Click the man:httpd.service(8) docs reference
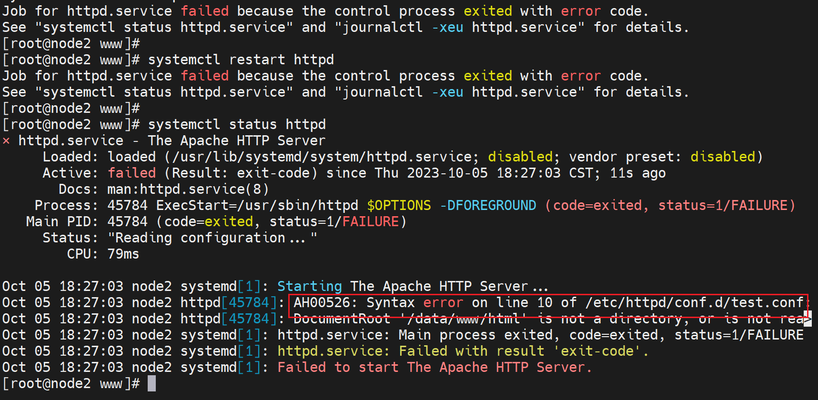 point(188,190)
